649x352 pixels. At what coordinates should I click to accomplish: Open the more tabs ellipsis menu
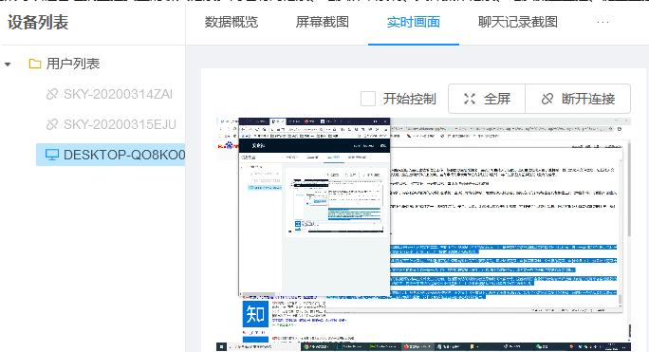click(x=603, y=23)
